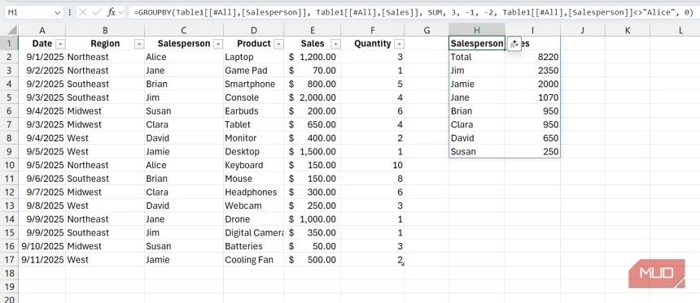Screen dimensions: 700x303
Task: Select the Game Pad product cell
Action: point(254,71)
